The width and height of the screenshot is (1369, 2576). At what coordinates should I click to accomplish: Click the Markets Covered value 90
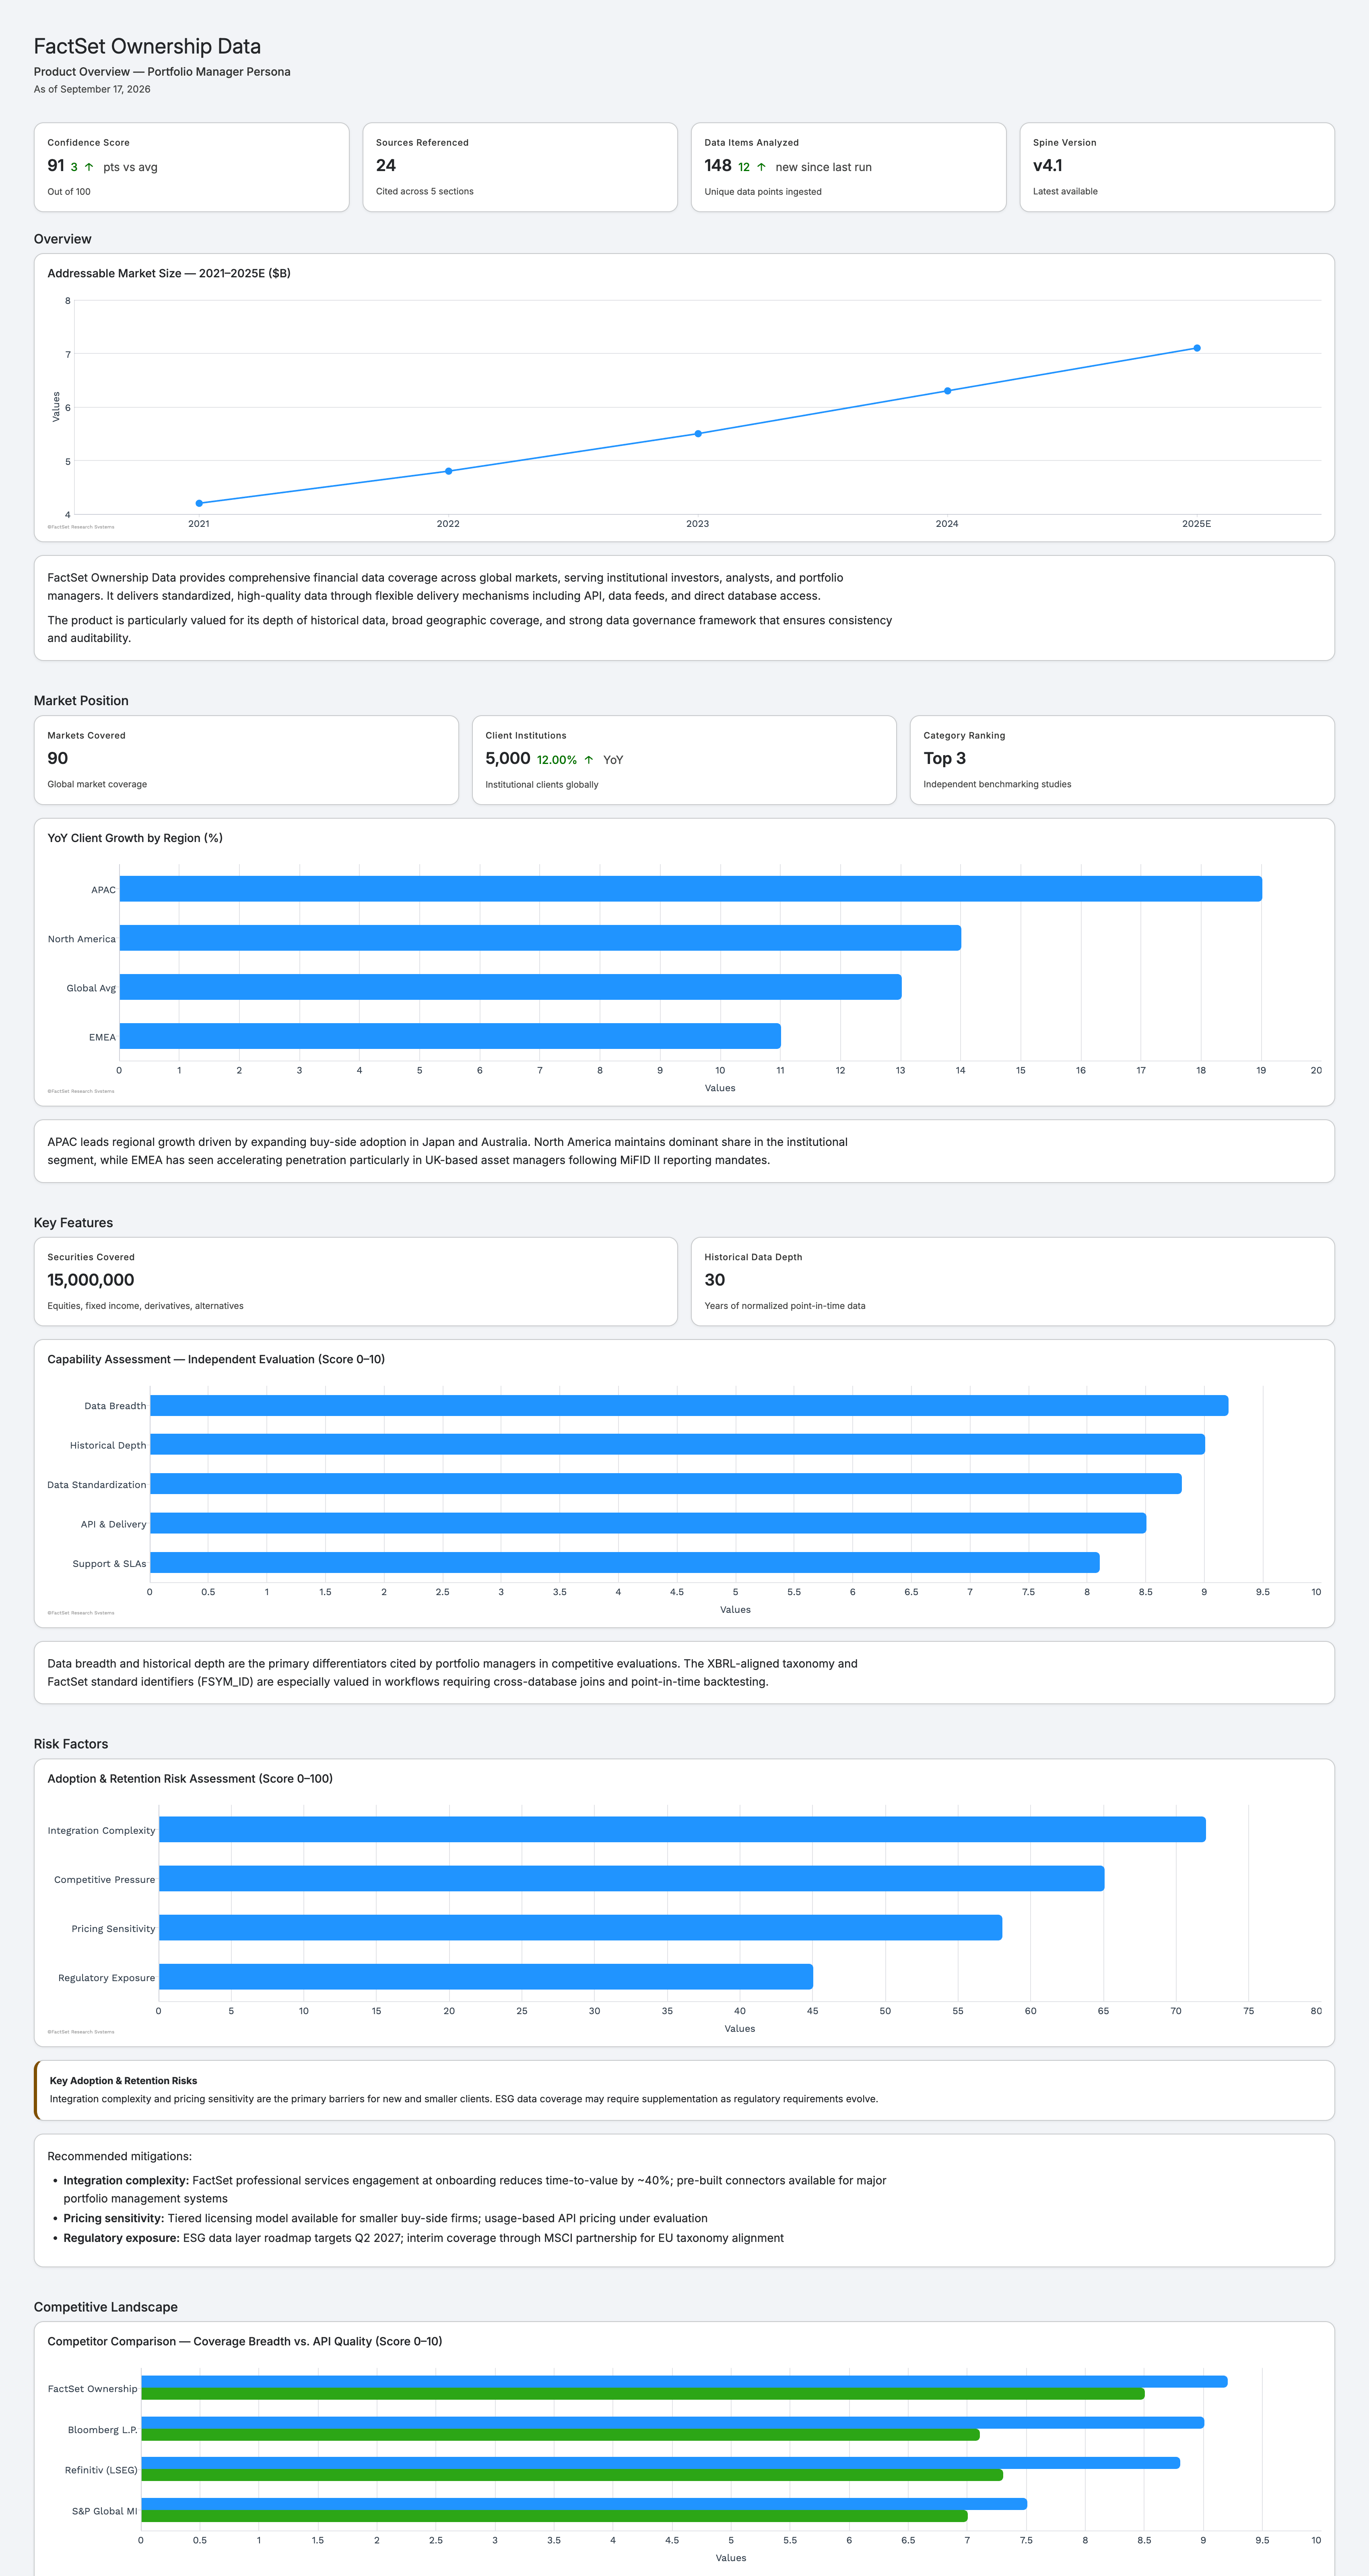click(x=58, y=759)
